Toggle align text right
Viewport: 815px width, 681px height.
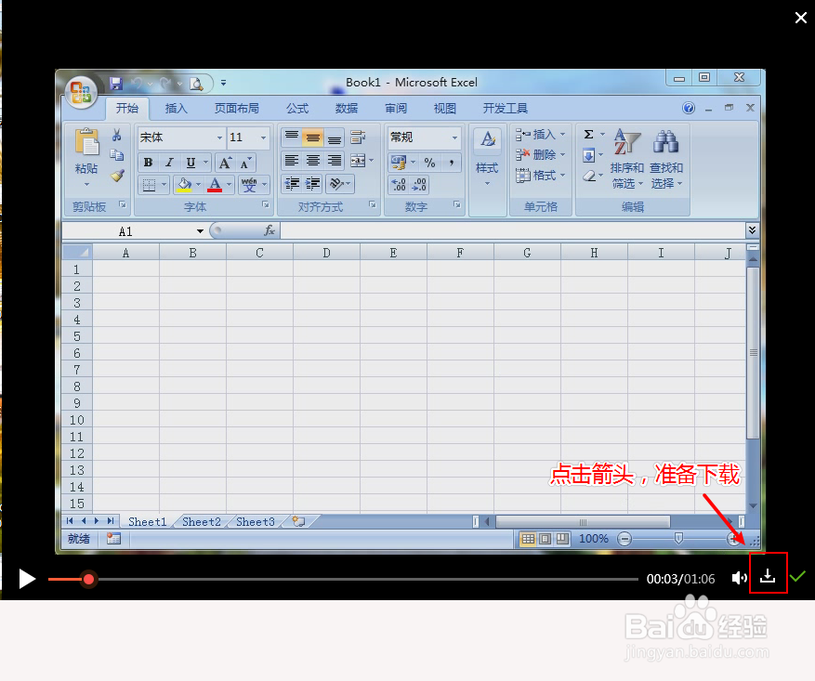(x=335, y=161)
